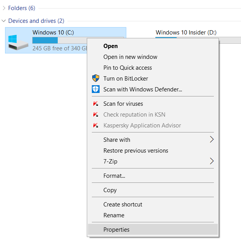Choose Open from the context menu

(153, 46)
